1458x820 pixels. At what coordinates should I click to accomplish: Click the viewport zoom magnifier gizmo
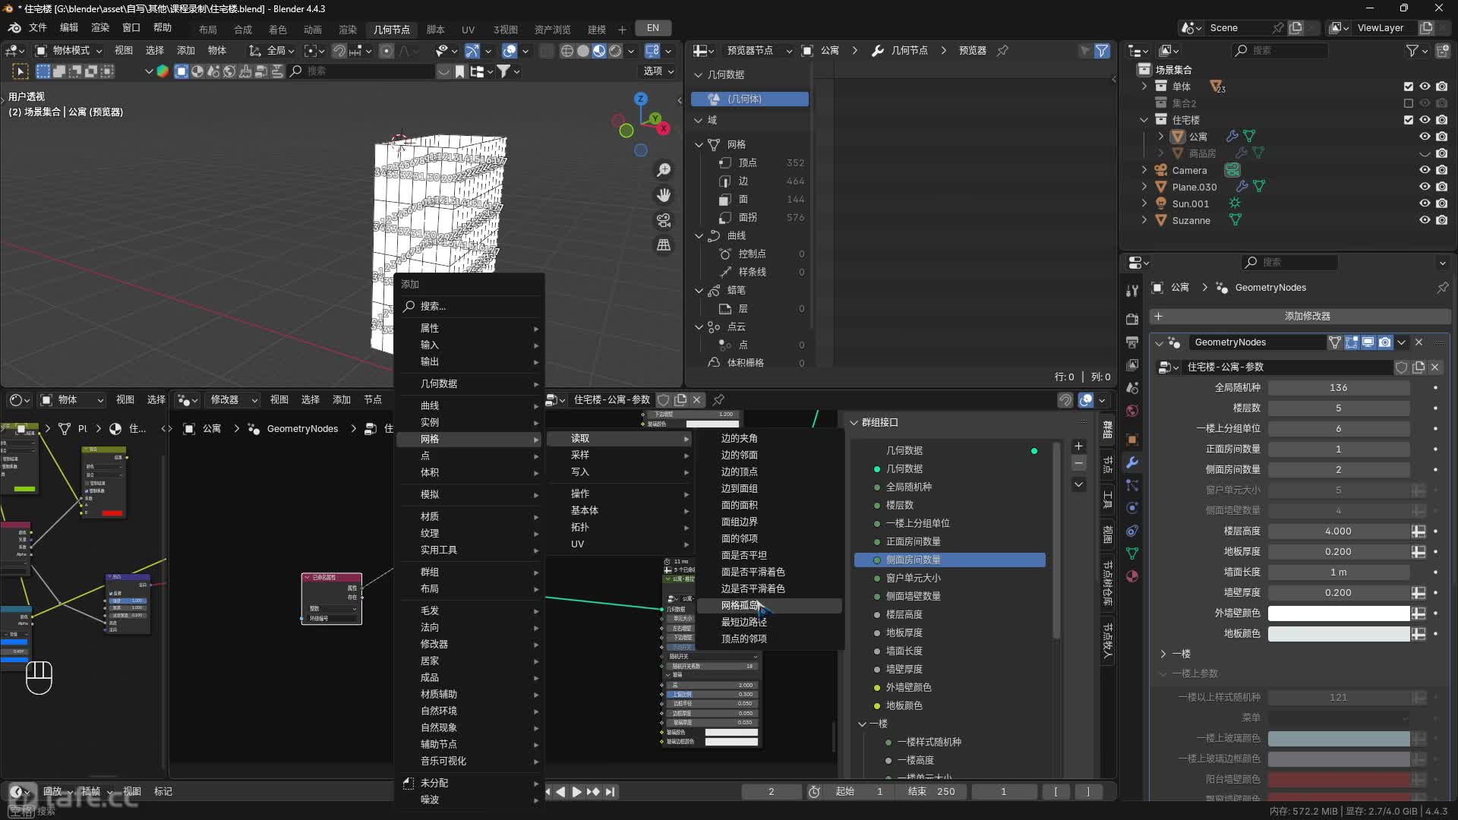click(664, 170)
